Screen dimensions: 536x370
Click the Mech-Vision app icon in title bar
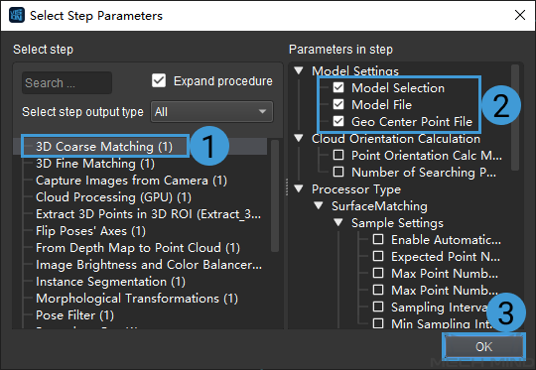17,15
